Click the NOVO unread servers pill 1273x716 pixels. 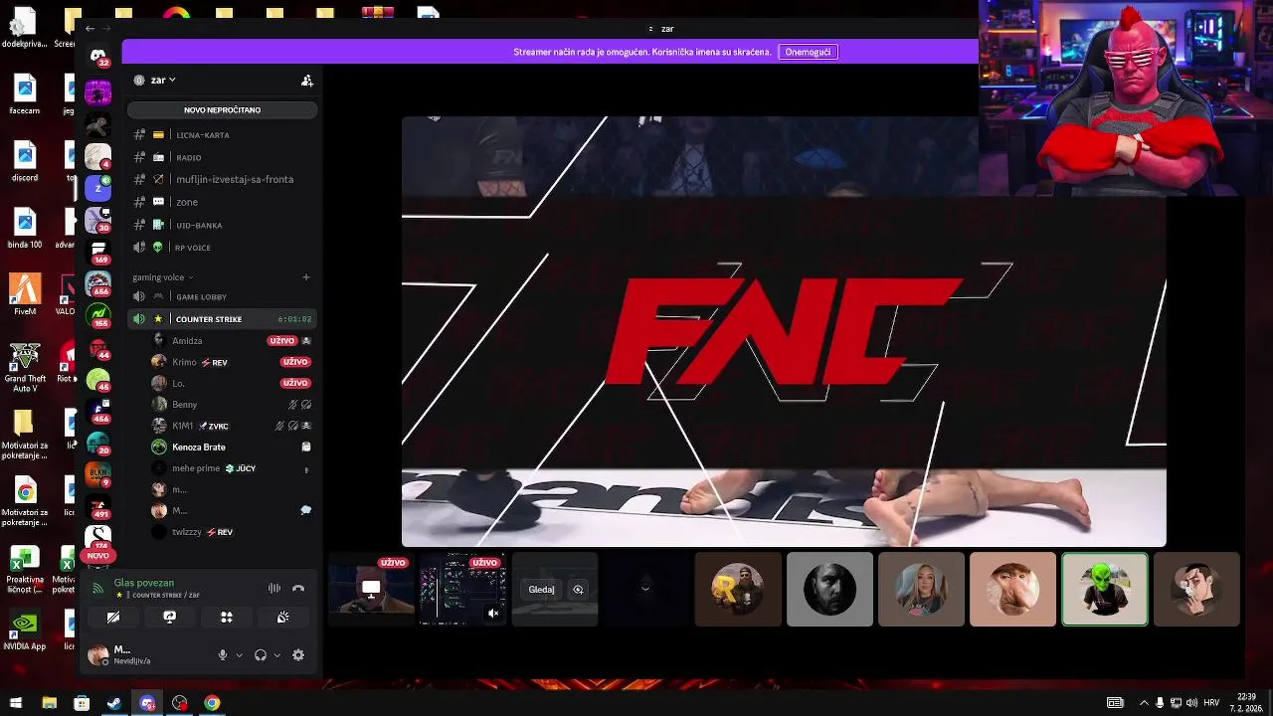97,556
